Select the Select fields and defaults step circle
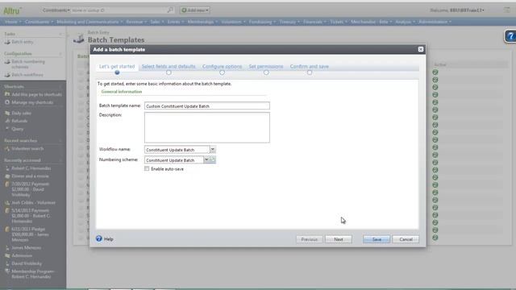This screenshot has width=516, height=290. point(169,72)
